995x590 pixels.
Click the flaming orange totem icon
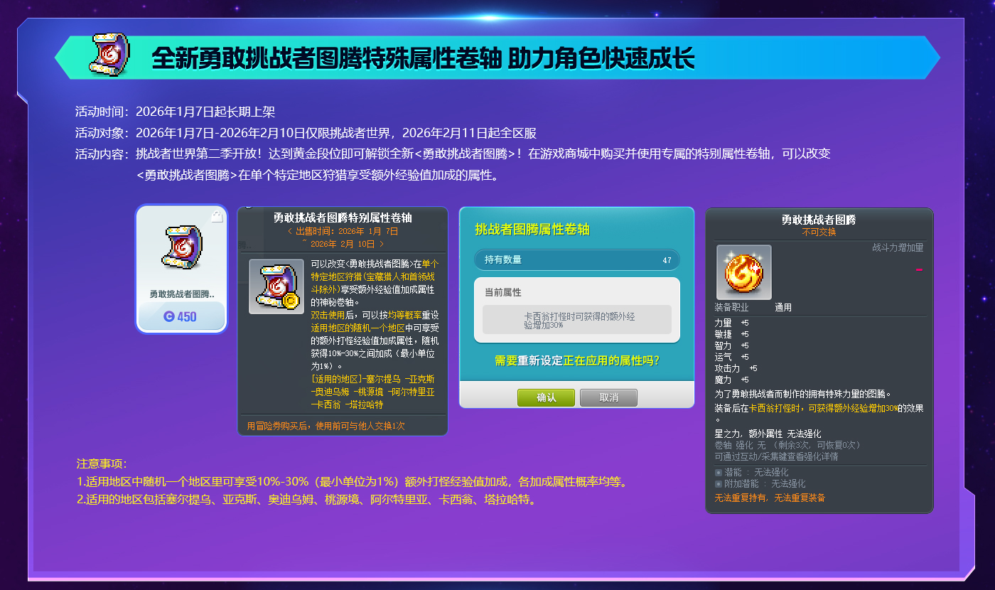743,272
